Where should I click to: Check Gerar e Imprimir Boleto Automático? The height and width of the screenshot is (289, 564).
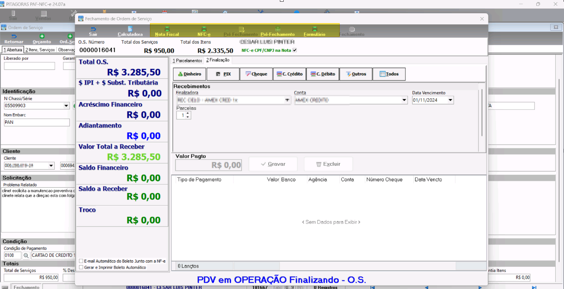81,267
